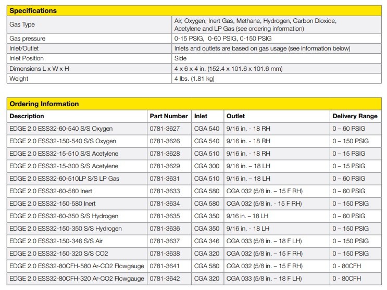Click the weight value 4 lbs. (1.81 kg)

click(194, 79)
